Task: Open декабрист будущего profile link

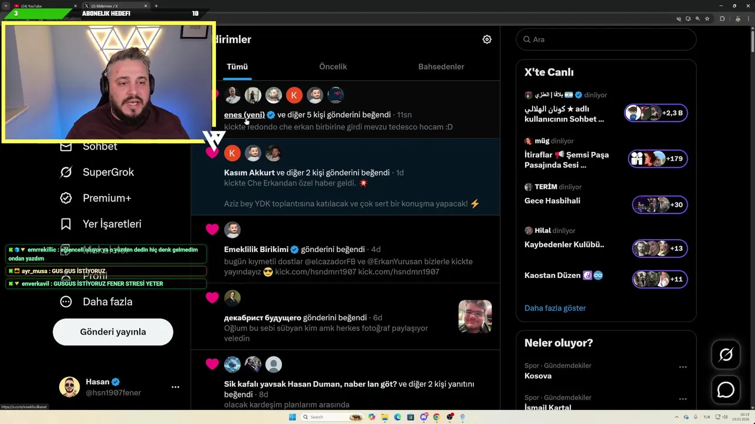Action: pos(262,317)
